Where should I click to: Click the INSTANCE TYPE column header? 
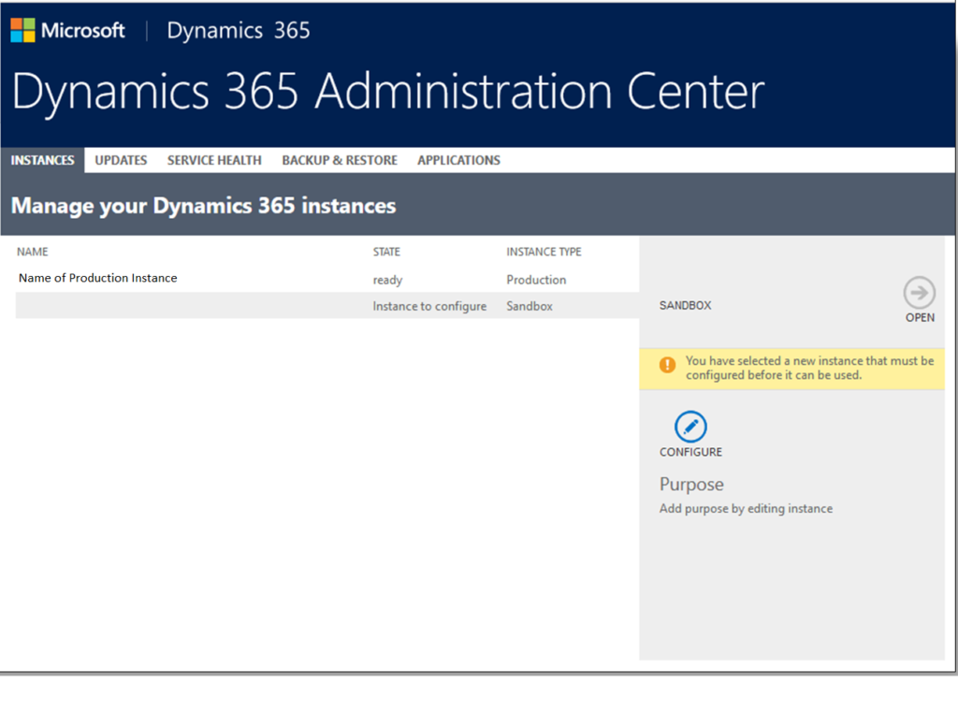544,252
